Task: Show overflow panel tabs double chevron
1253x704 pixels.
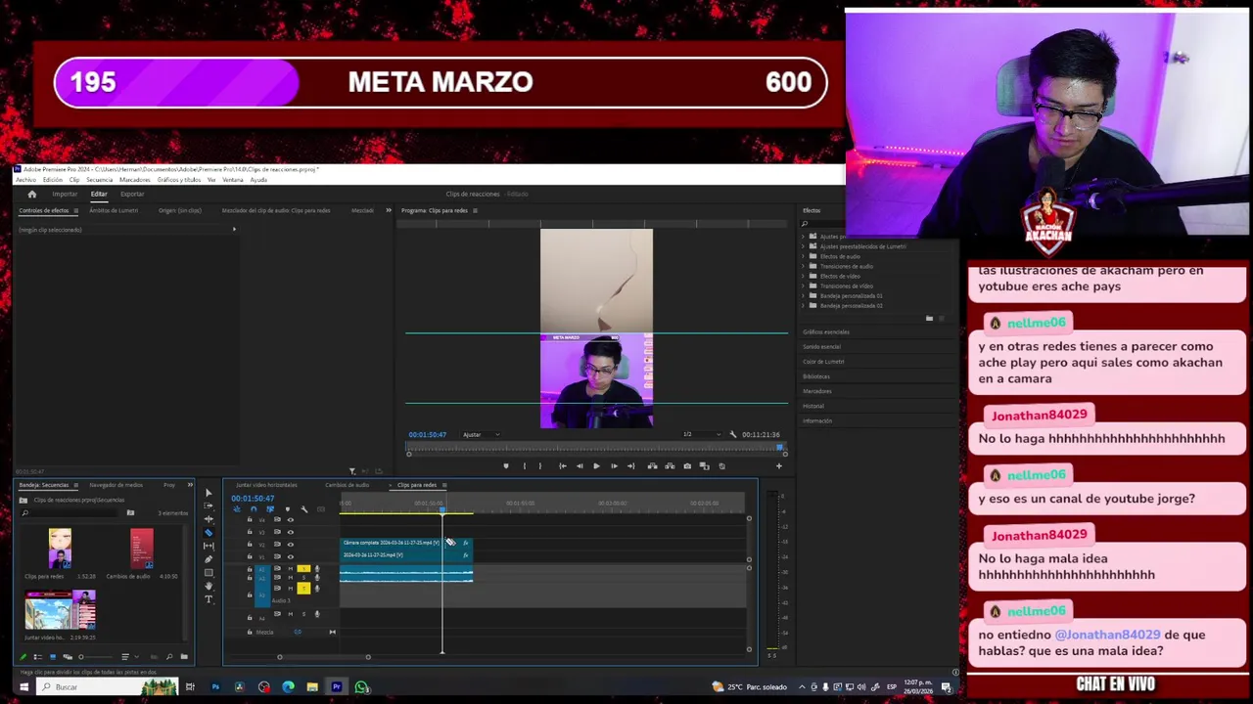Action: point(389,210)
